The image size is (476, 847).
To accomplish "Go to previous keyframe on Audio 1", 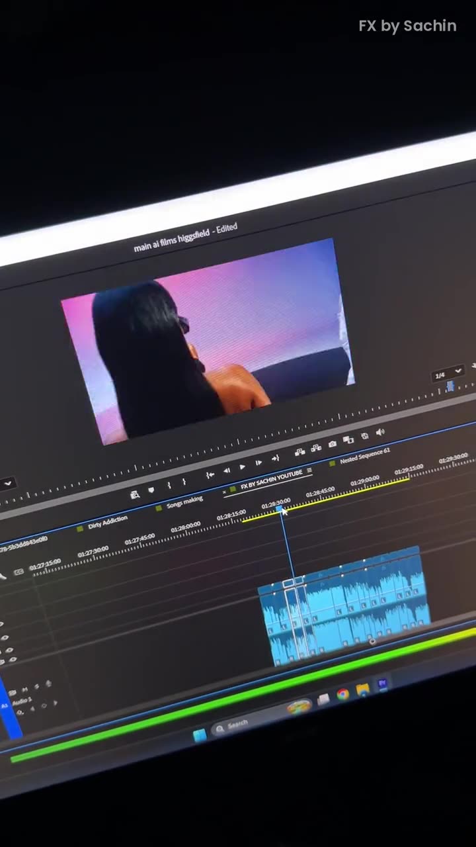I will (x=32, y=709).
